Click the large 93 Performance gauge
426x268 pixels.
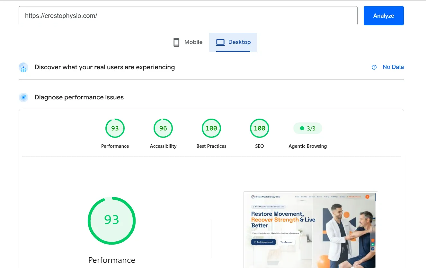112,221
